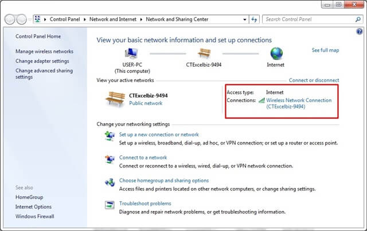Click the Control Panel icon in address bar
This screenshot has width=367, height=231.
38,19
